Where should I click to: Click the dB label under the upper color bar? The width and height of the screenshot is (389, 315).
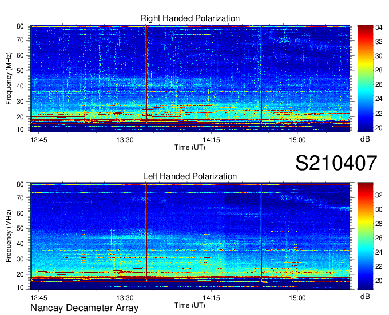click(x=365, y=139)
